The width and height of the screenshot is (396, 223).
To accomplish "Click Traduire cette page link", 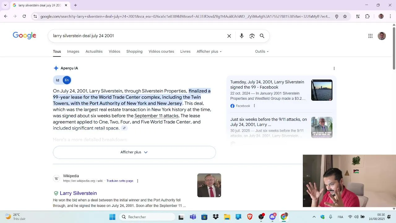I will click(120, 181).
